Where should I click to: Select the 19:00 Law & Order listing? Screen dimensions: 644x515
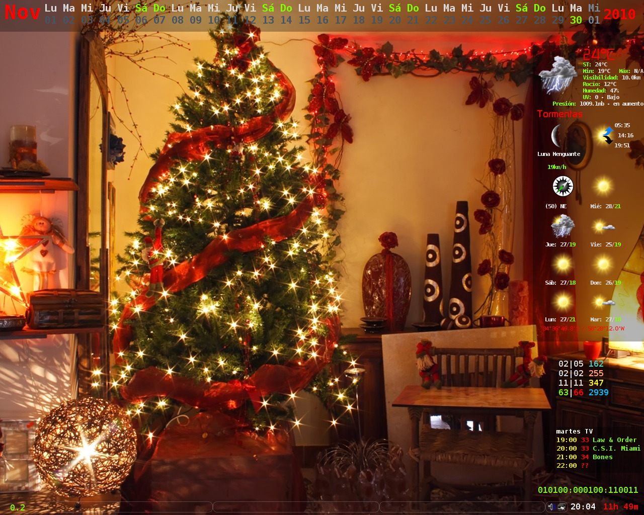(x=596, y=440)
